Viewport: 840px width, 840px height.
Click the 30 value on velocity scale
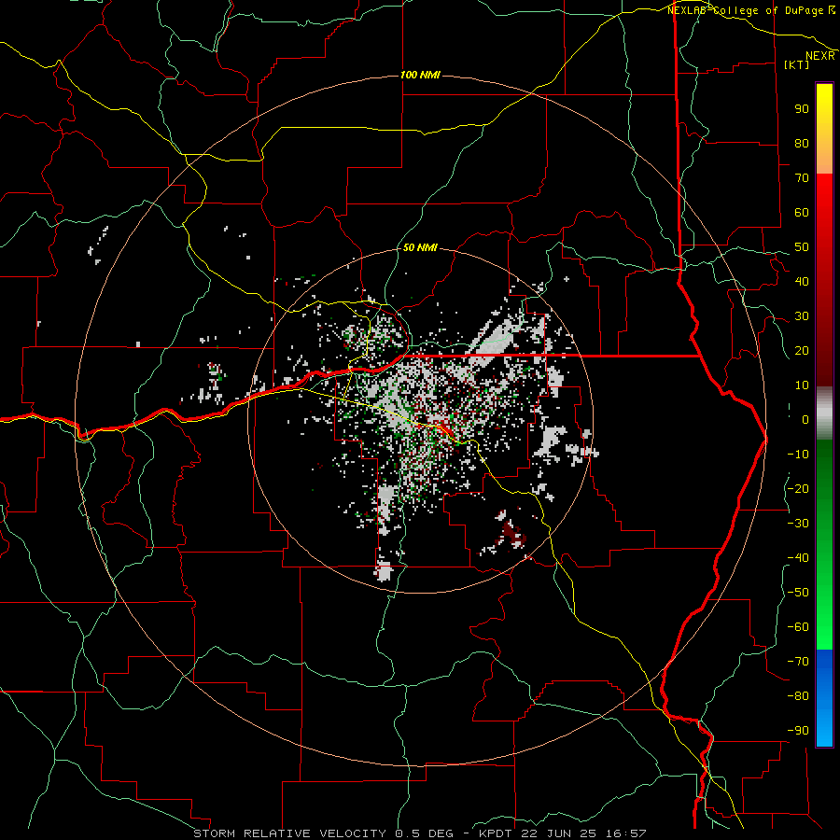point(802,316)
